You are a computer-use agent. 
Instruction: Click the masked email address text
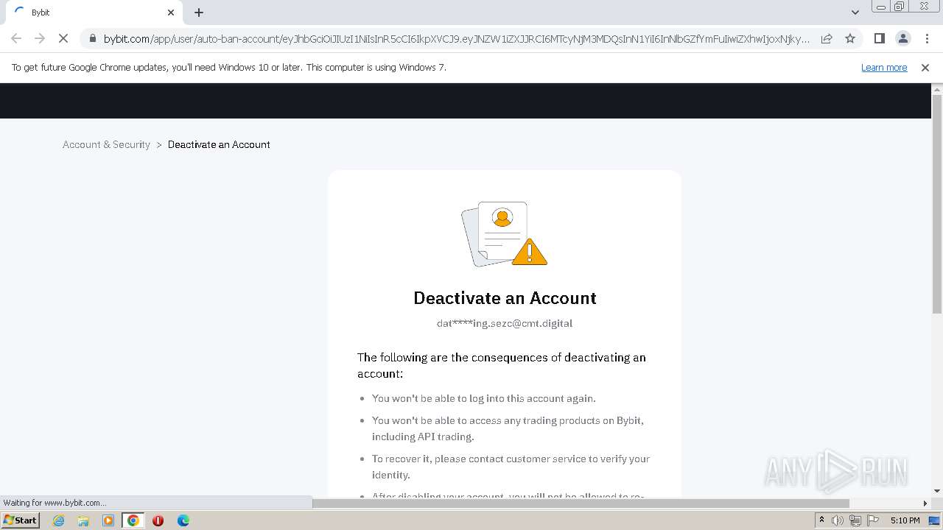[x=505, y=323]
